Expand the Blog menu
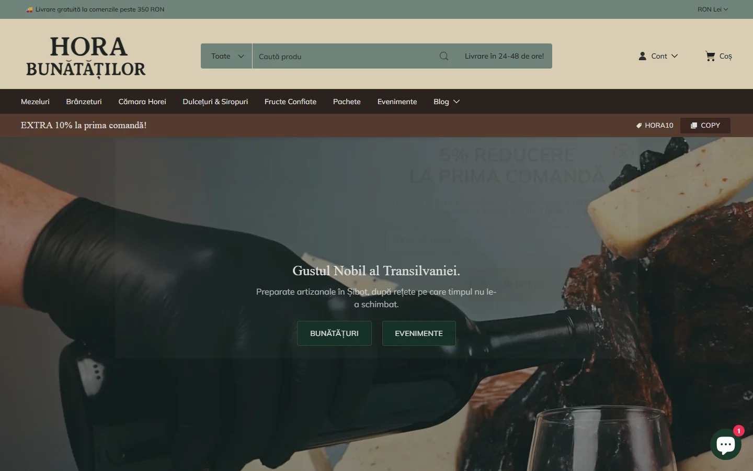 click(x=447, y=102)
